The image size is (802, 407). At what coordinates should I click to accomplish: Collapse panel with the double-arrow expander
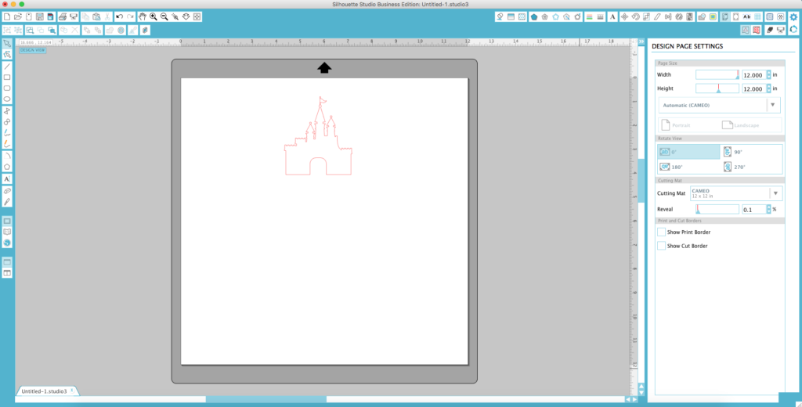641,41
